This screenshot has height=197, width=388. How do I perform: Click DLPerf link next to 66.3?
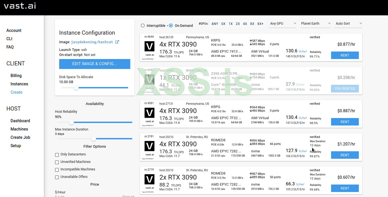(x=300, y=185)
